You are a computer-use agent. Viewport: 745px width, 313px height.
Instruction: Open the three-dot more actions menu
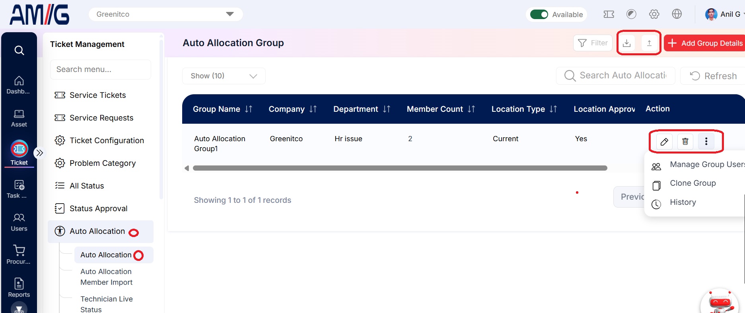[x=706, y=142]
